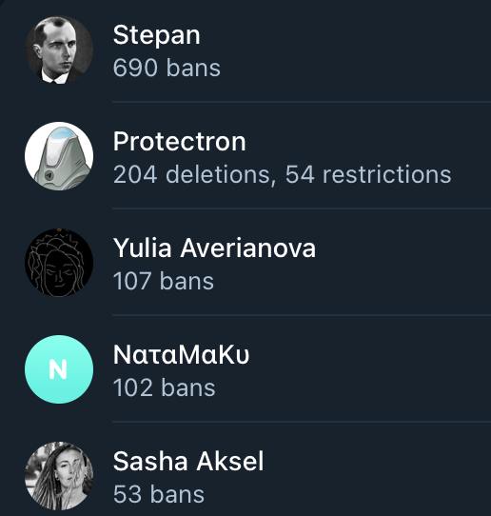Tap the teal N avatar circle
Image resolution: width=491 pixels, height=516 pixels.
[59, 369]
